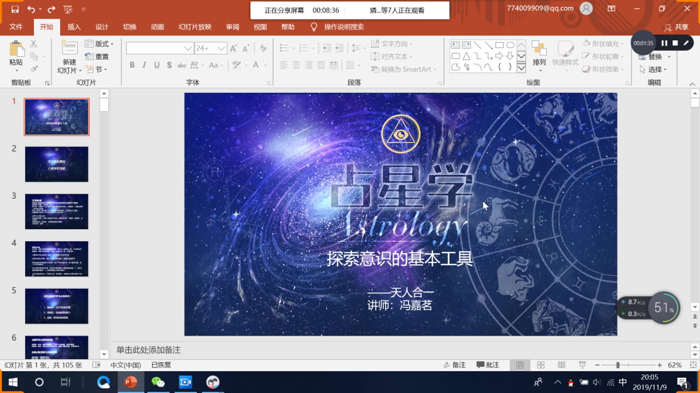Open the 插入 menu tab

pos(74,27)
